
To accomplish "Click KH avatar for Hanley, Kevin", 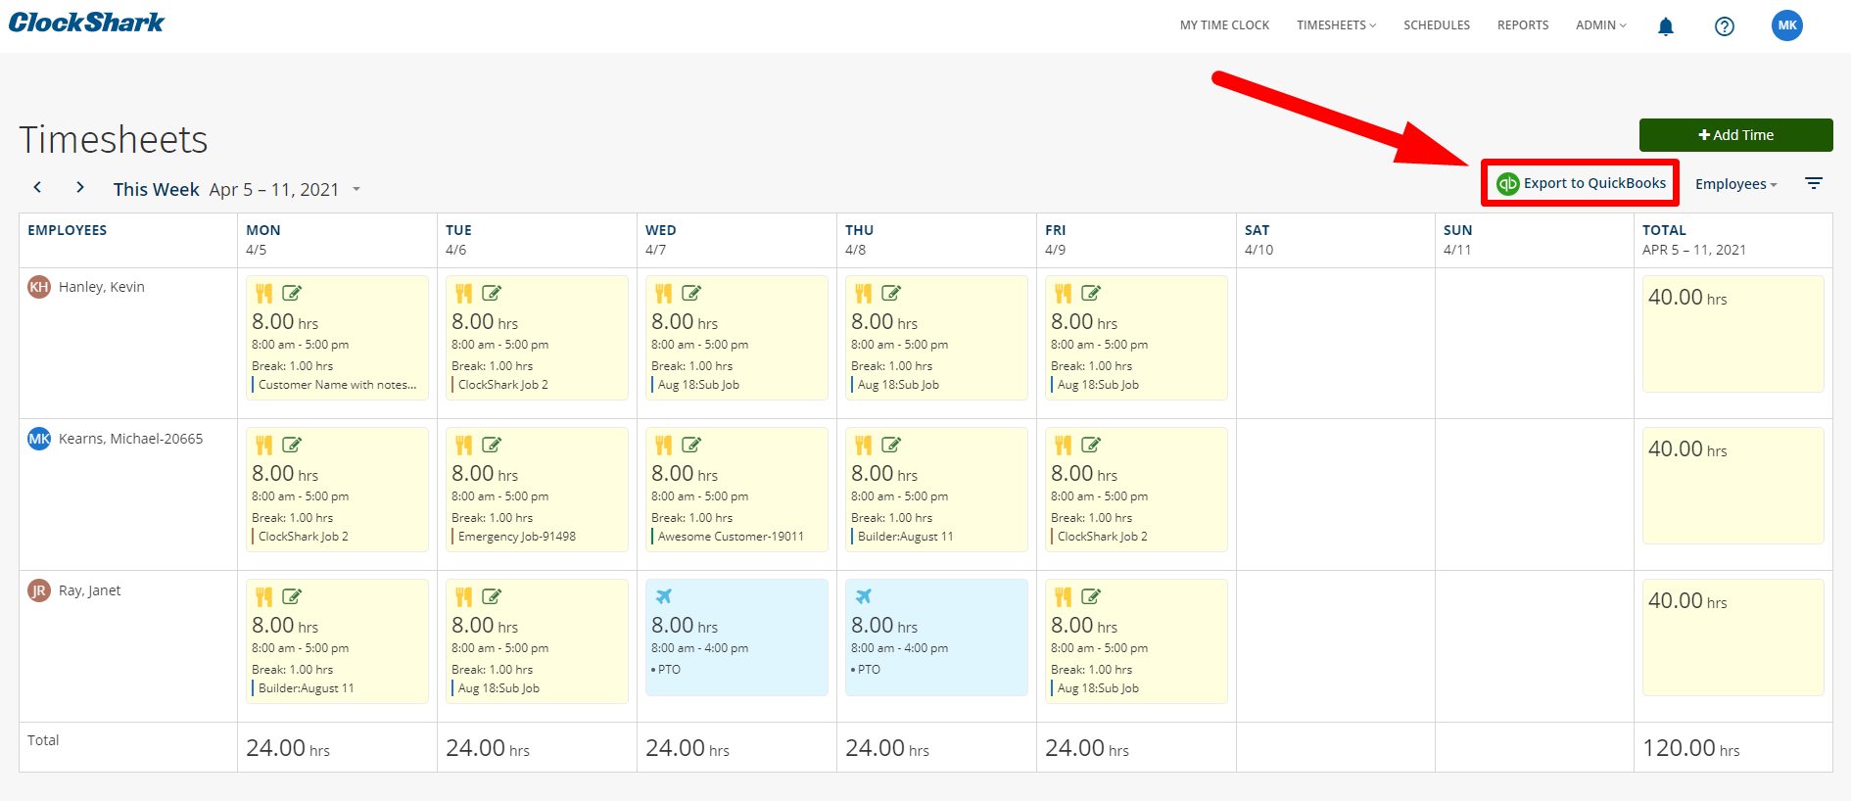I will (x=39, y=287).
